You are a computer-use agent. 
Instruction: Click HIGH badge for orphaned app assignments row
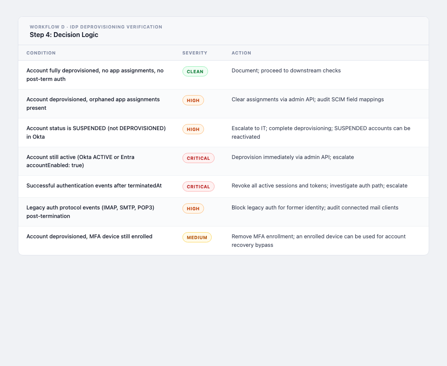pyautogui.click(x=193, y=100)
